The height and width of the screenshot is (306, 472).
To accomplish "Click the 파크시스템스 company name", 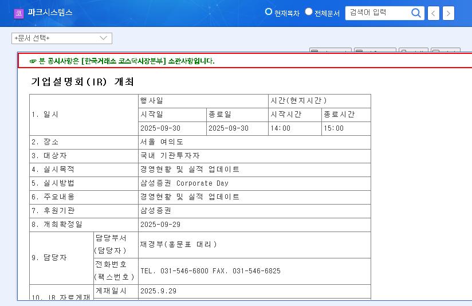I will (50, 13).
